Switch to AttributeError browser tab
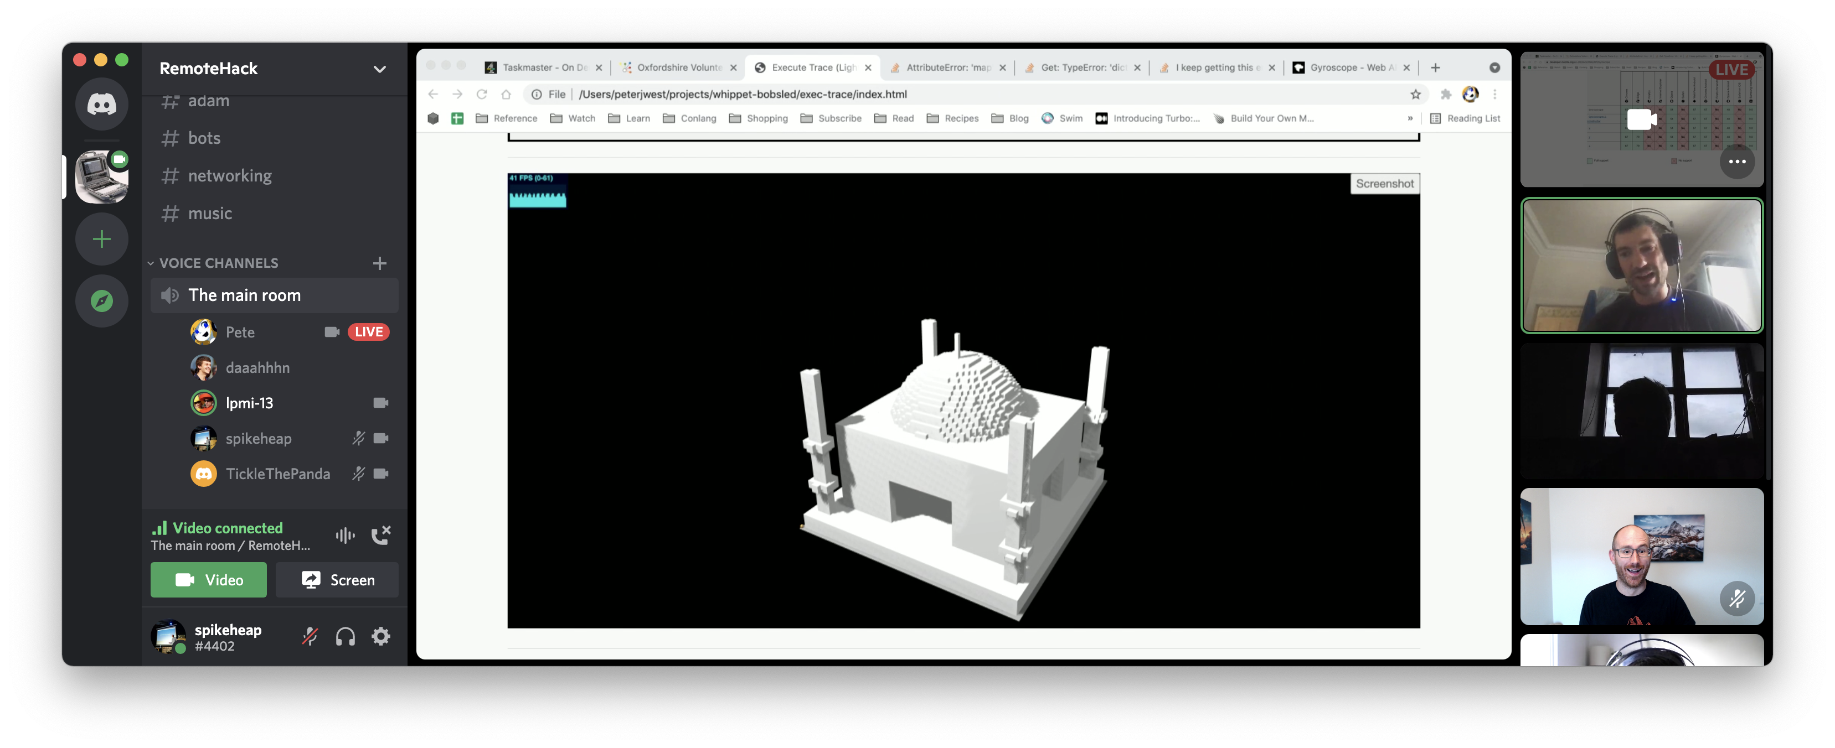 tap(947, 67)
